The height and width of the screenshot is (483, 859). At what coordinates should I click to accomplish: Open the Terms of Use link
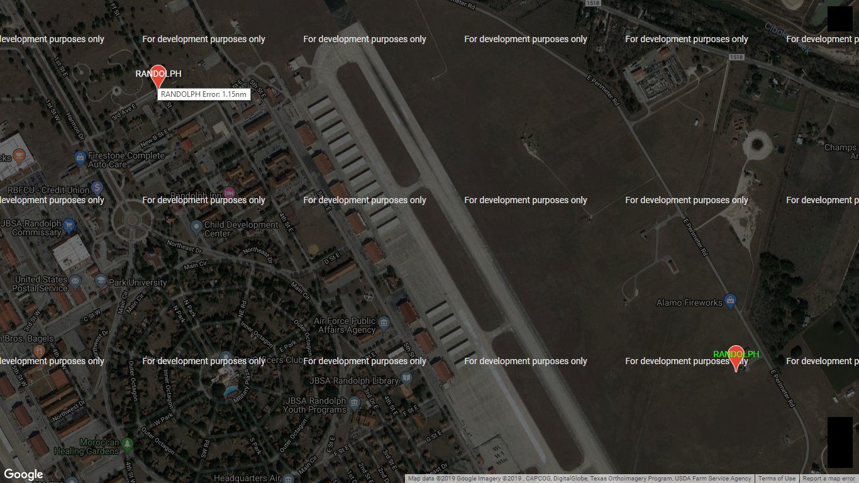[777, 479]
